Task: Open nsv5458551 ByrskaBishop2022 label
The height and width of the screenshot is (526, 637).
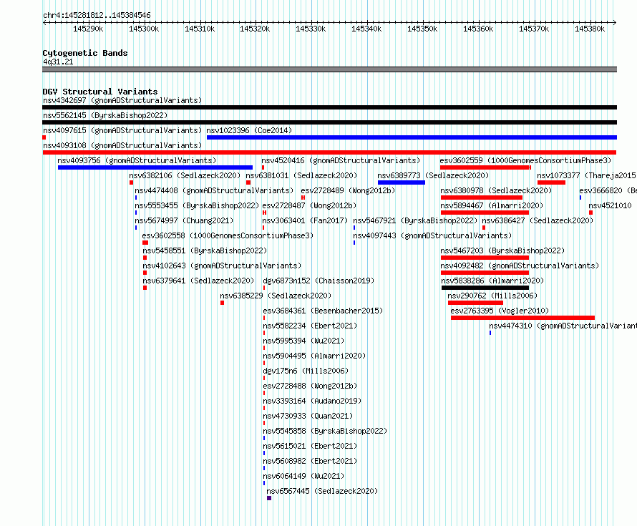Action: pyautogui.click(x=205, y=250)
